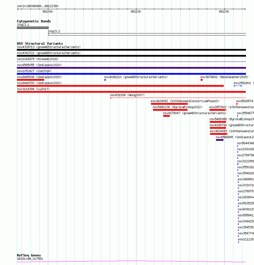The height and width of the screenshot is (265, 254).
Task: Open the nsv1052427 (Coe2014) label
Action: (34, 71)
